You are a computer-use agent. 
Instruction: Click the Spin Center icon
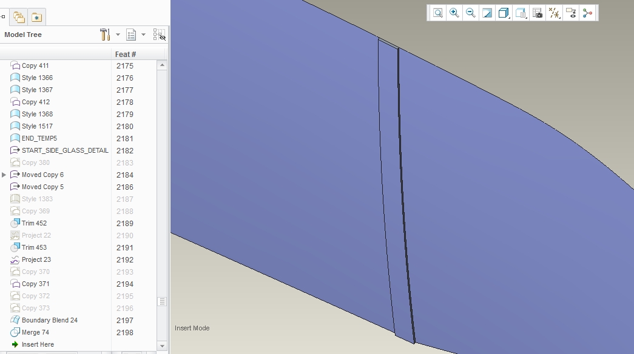pyautogui.click(x=587, y=13)
